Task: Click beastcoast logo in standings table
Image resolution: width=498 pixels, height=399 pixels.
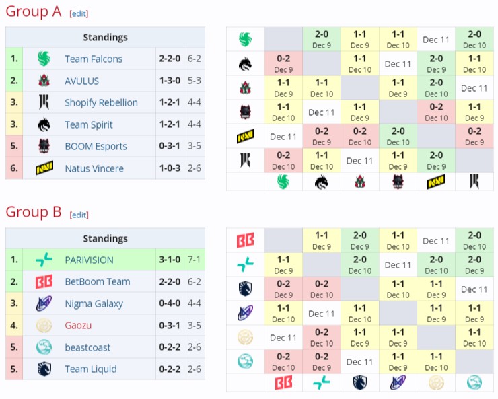Action: coord(44,347)
